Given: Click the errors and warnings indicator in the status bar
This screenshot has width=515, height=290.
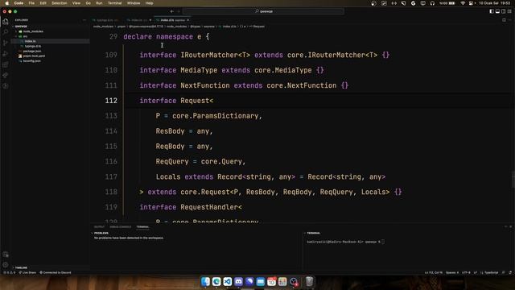Looking at the screenshot, I should (9, 272).
